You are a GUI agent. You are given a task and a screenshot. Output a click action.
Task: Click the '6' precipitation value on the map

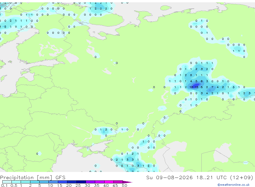202,81
